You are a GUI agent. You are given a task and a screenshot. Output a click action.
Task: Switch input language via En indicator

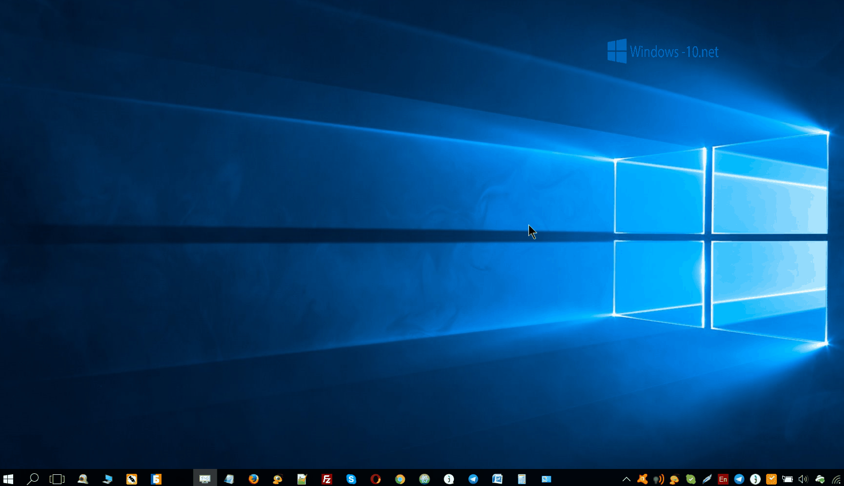(x=723, y=479)
